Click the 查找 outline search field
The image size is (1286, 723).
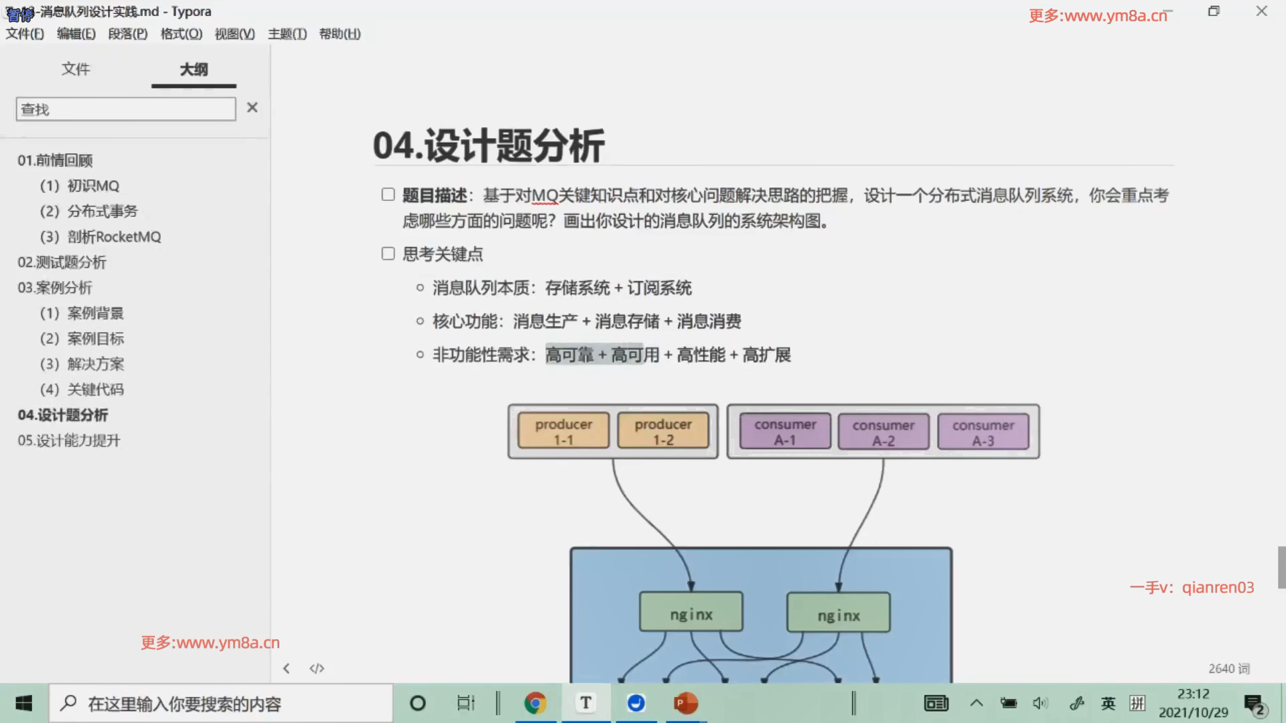[126, 109]
